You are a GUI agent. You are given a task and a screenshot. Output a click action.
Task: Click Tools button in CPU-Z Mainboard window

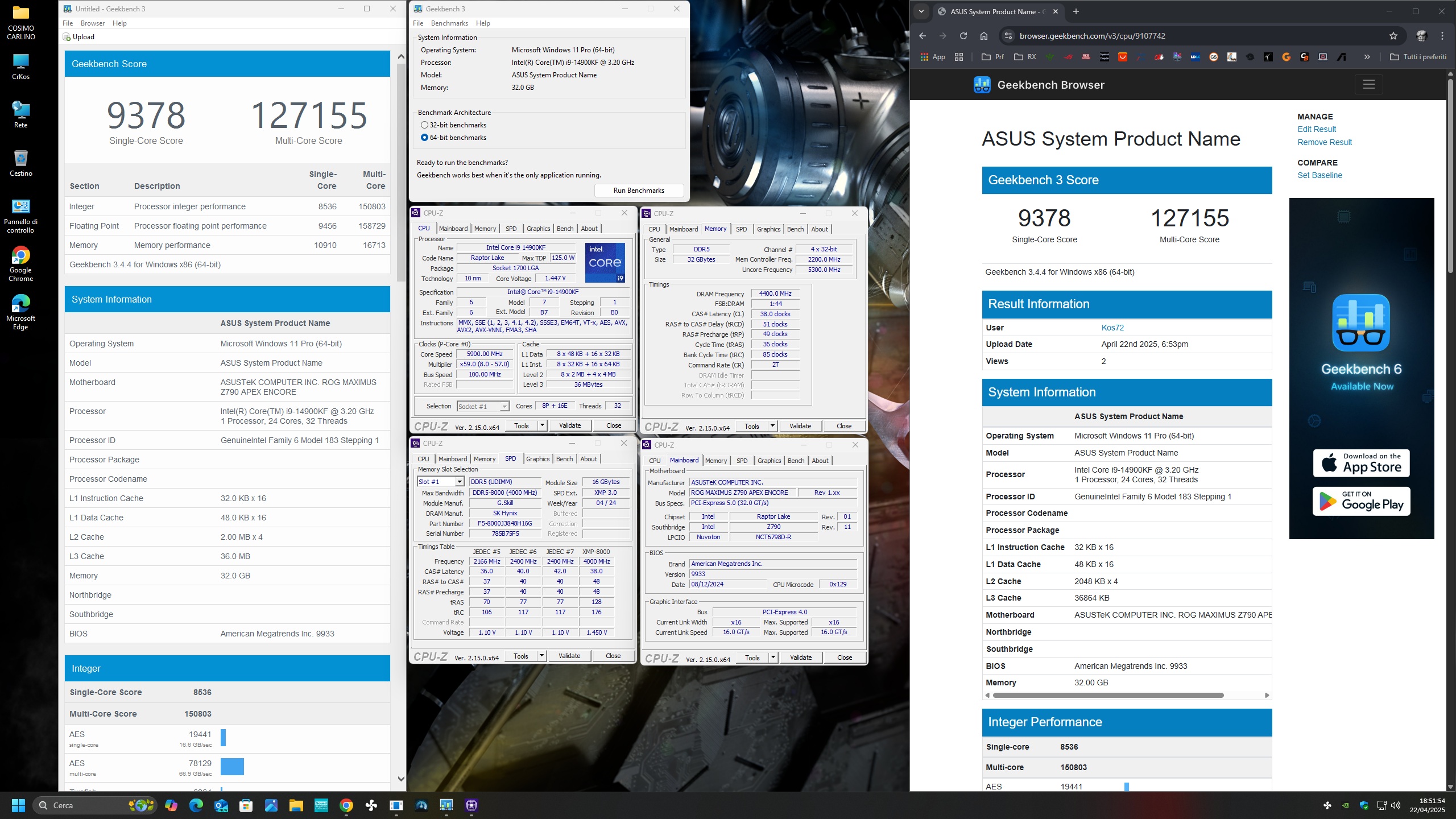pyautogui.click(x=752, y=657)
